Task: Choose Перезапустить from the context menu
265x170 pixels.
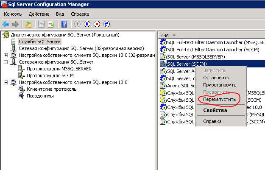Action: point(219,99)
